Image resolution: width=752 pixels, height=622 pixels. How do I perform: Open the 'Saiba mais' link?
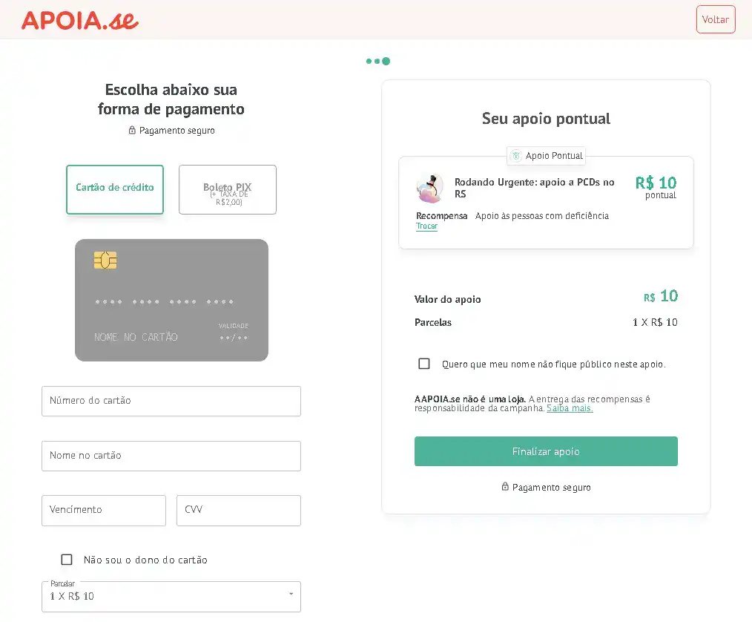570,408
